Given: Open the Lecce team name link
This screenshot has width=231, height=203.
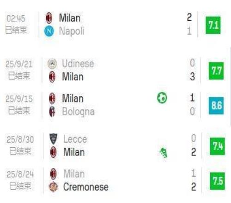Looking at the screenshot, I should [75, 139].
